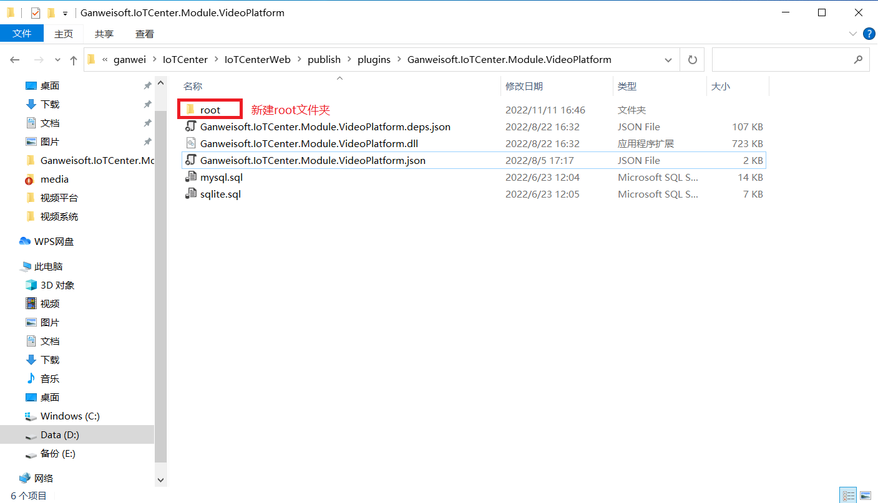Screen dimensions: 878x503
Task: Expand the chevron after publish in the address bar
Action: pos(349,60)
